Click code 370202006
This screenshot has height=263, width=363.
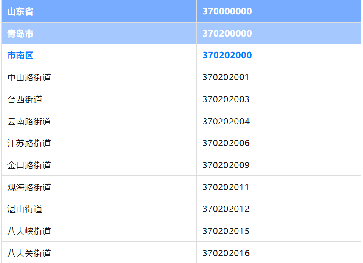226,143
